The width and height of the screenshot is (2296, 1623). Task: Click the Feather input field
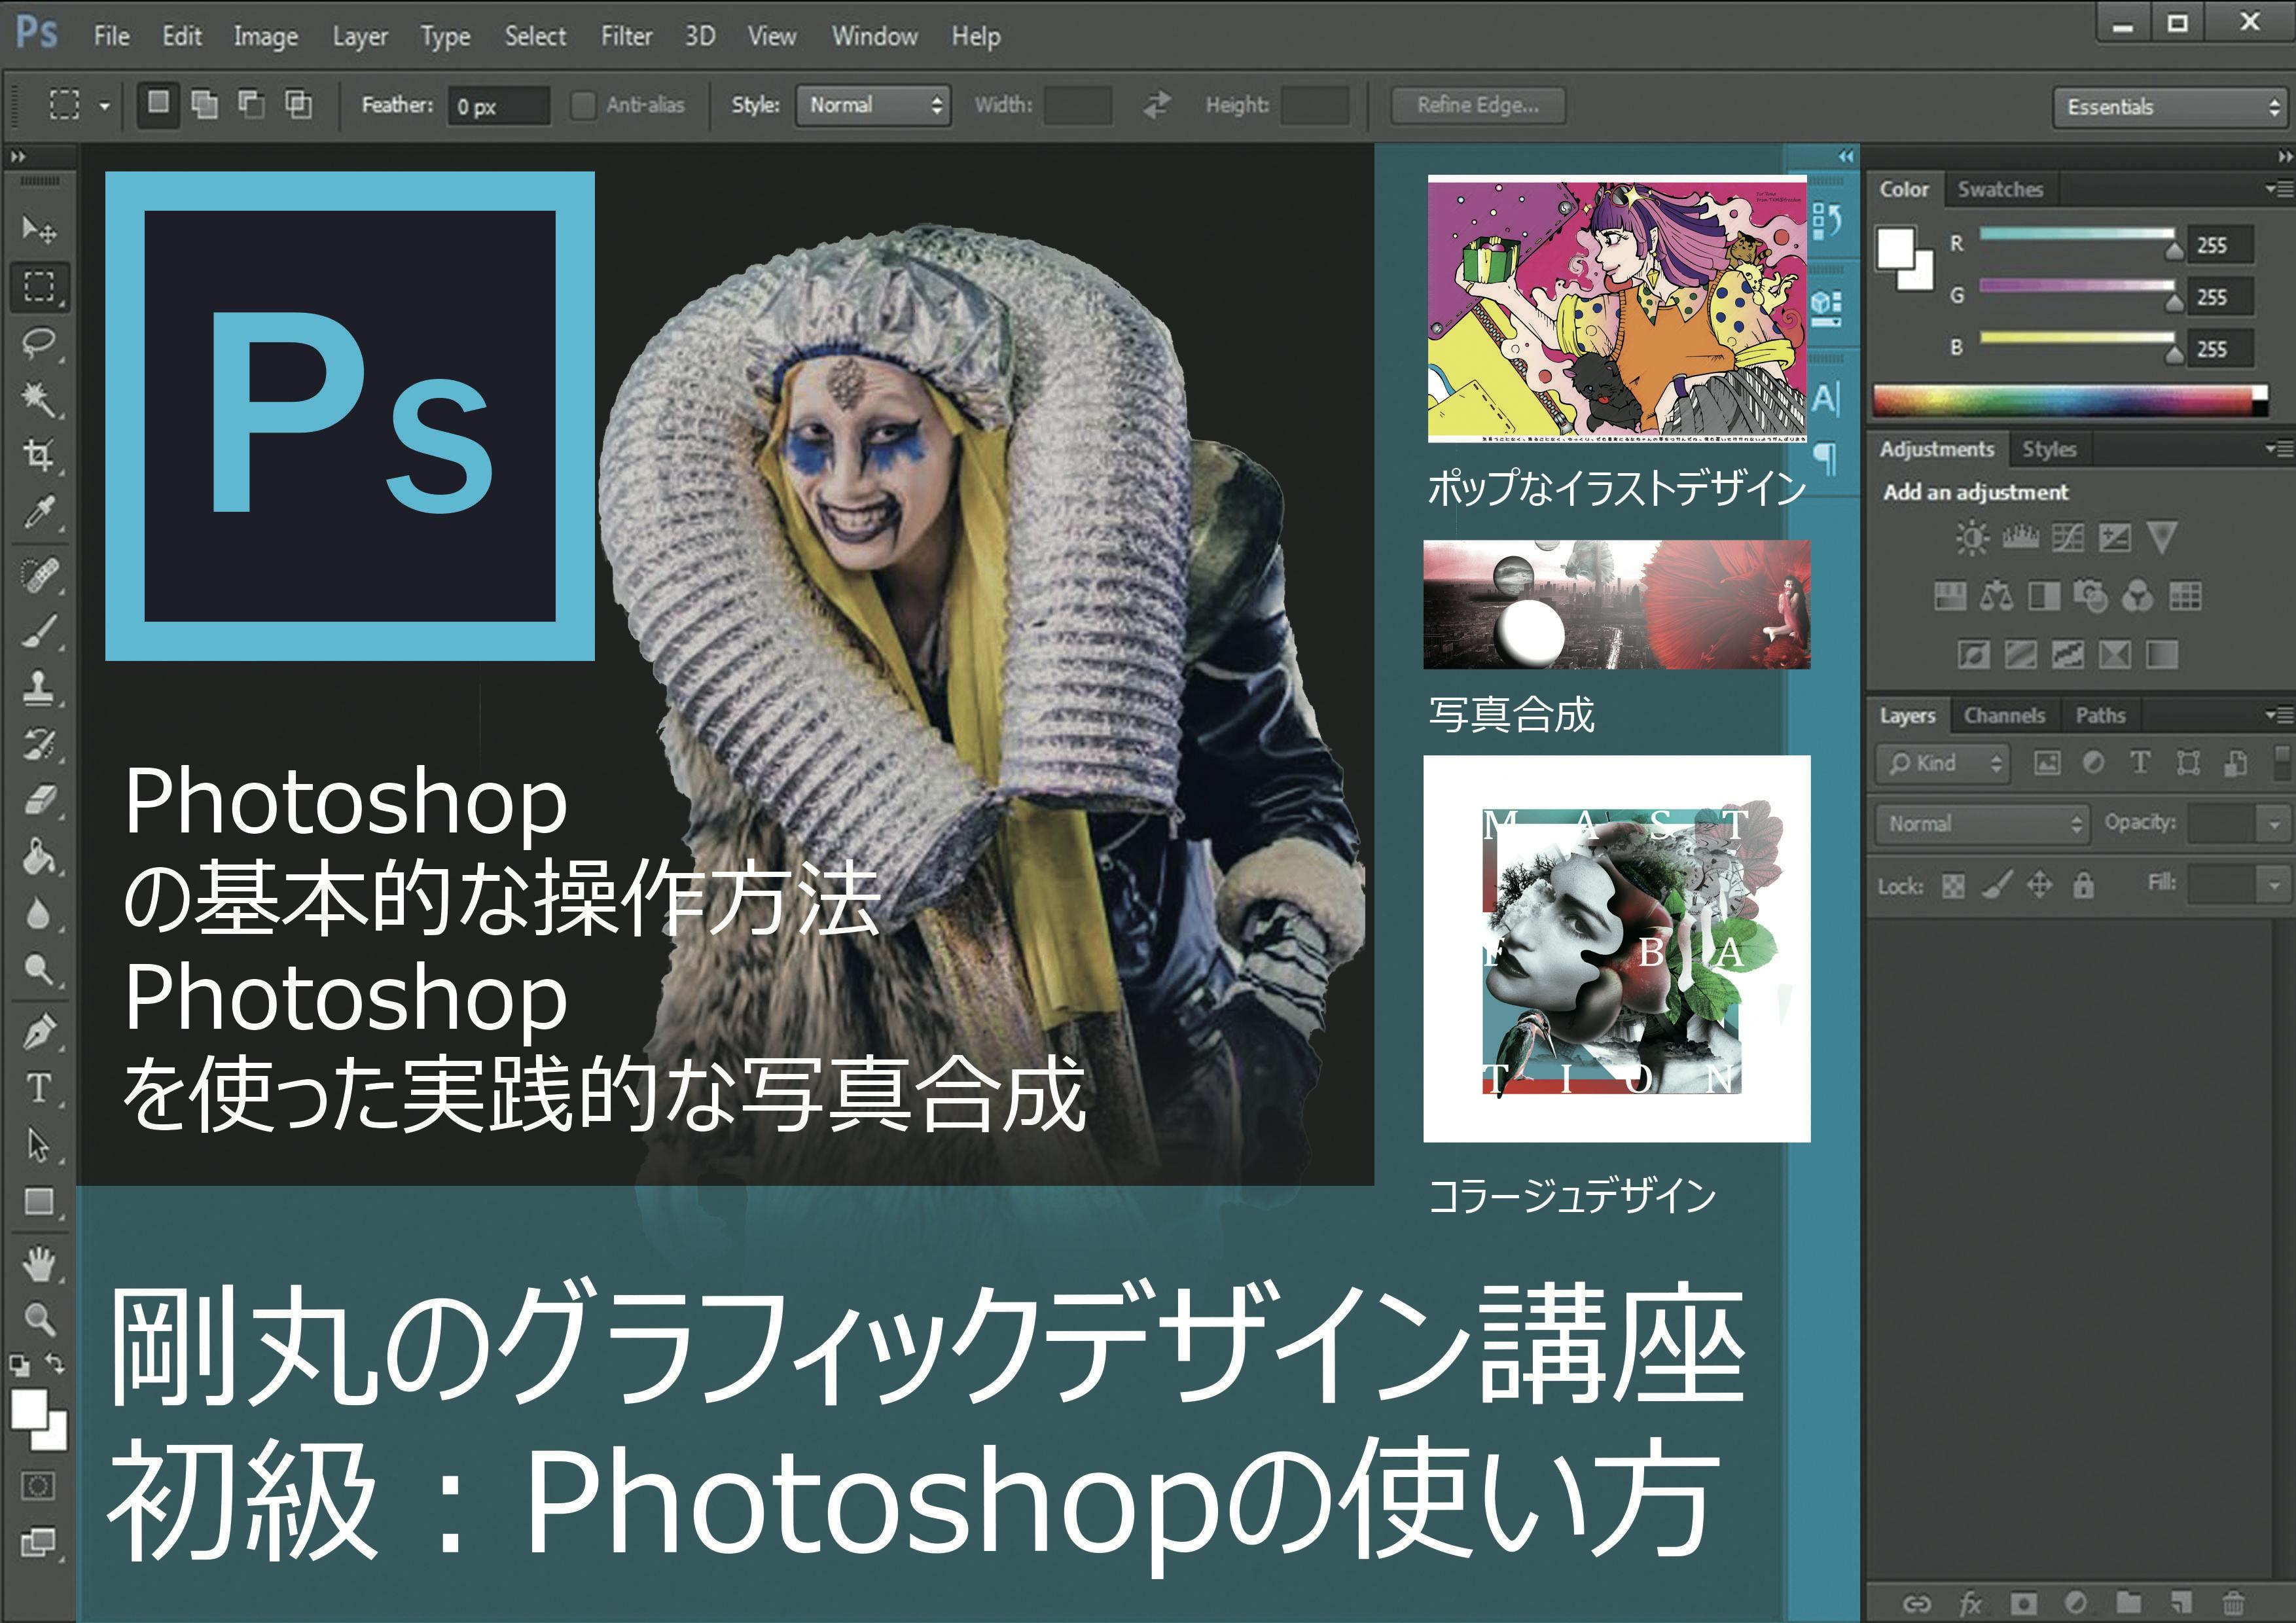[499, 106]
